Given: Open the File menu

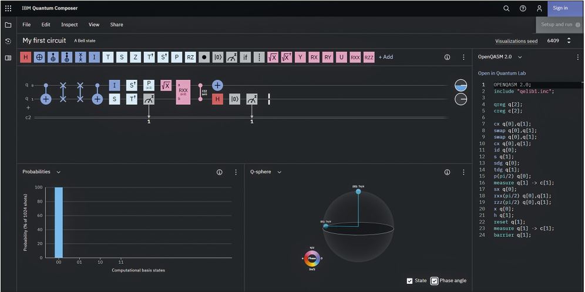Looking at the screenshot, I should 26,25.
